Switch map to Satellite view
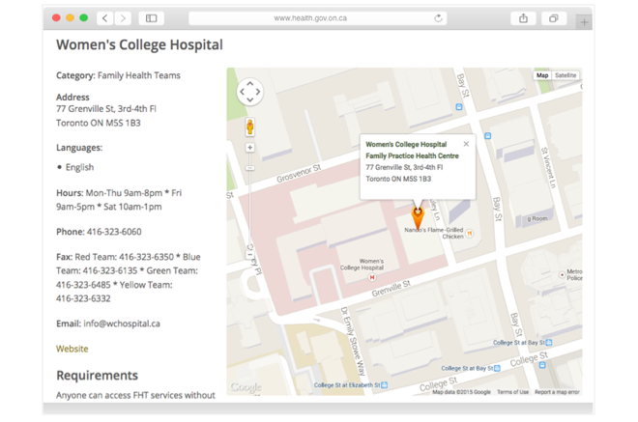 pyautogui.click(x=565, y=75)
